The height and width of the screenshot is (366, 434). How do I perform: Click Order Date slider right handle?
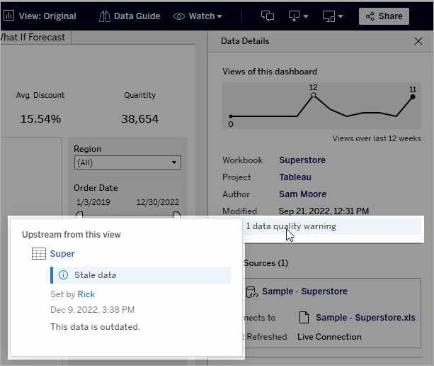point(177,215)
